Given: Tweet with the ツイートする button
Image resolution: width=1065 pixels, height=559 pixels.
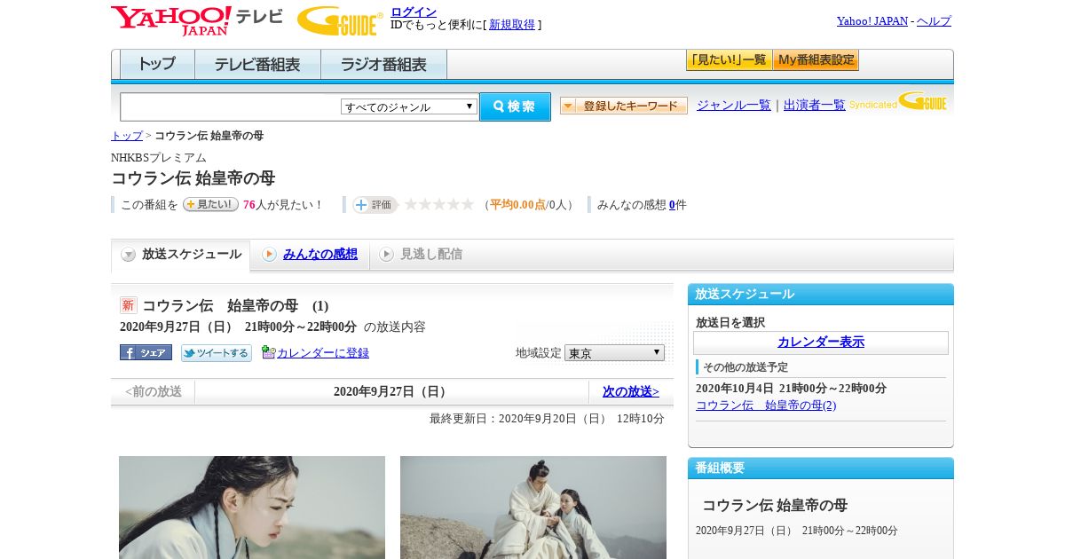Looking at the screenshot, I should pyautogui.click(x=217, y=353).
